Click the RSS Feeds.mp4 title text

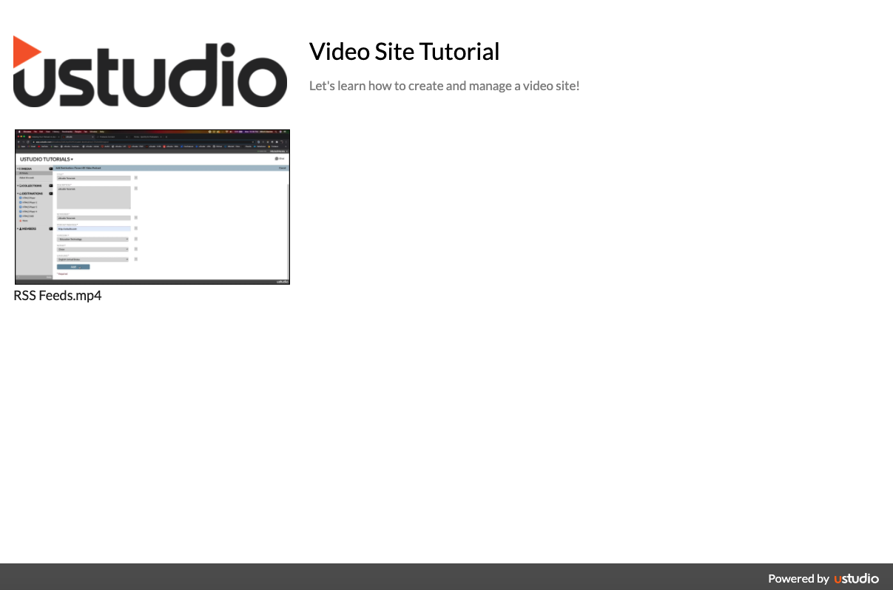click(x=58, y=296)
